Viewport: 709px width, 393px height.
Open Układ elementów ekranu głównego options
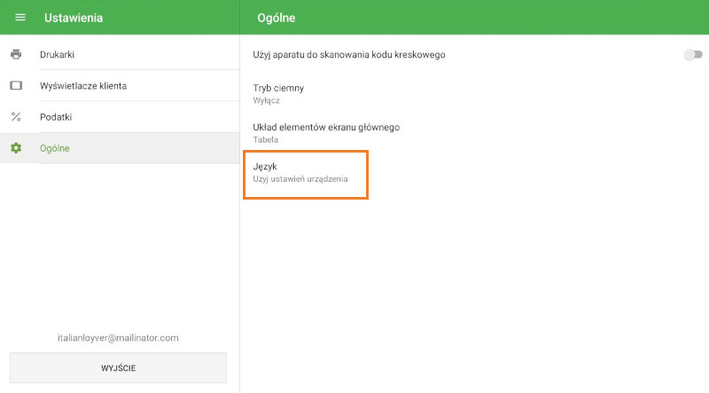[x=326, y=127]
